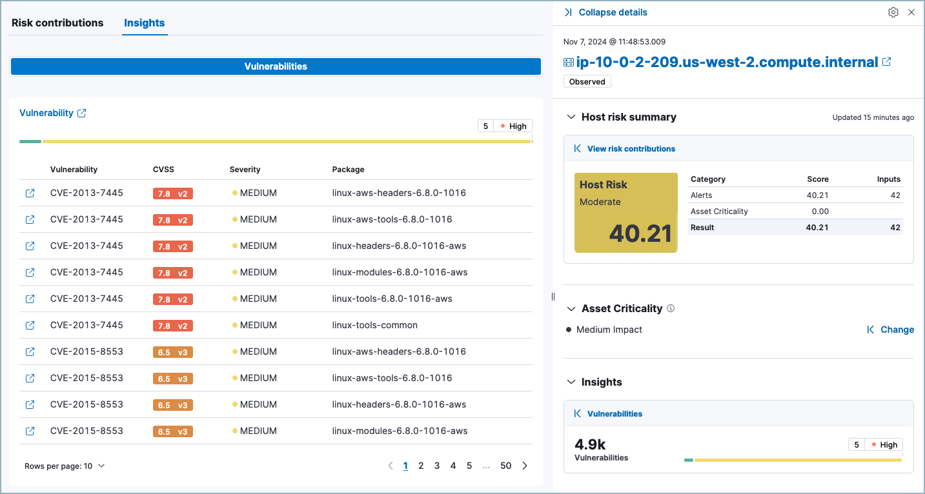Switch to the Risk contributions tab
Image resolution: width=925 pixels, height=494 pixels.
[x=57, y=23]
